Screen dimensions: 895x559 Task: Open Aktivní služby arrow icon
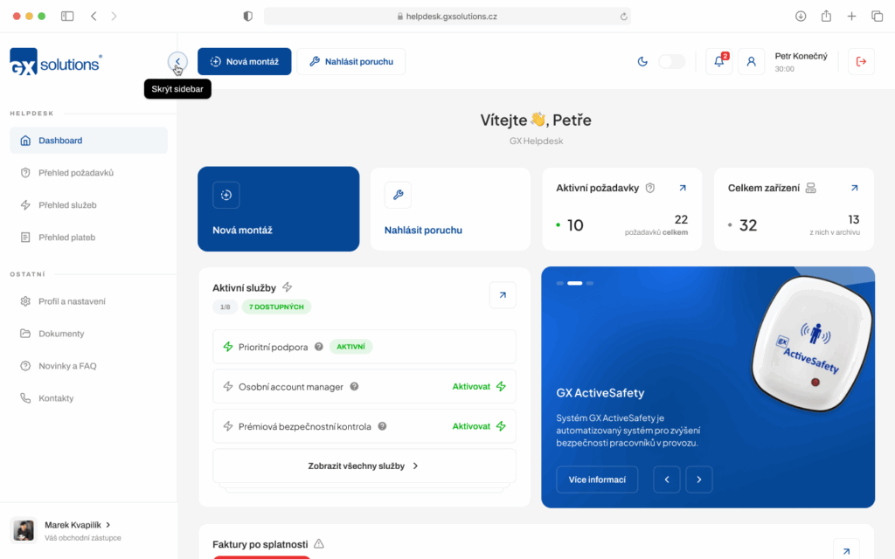pos(503,295)
